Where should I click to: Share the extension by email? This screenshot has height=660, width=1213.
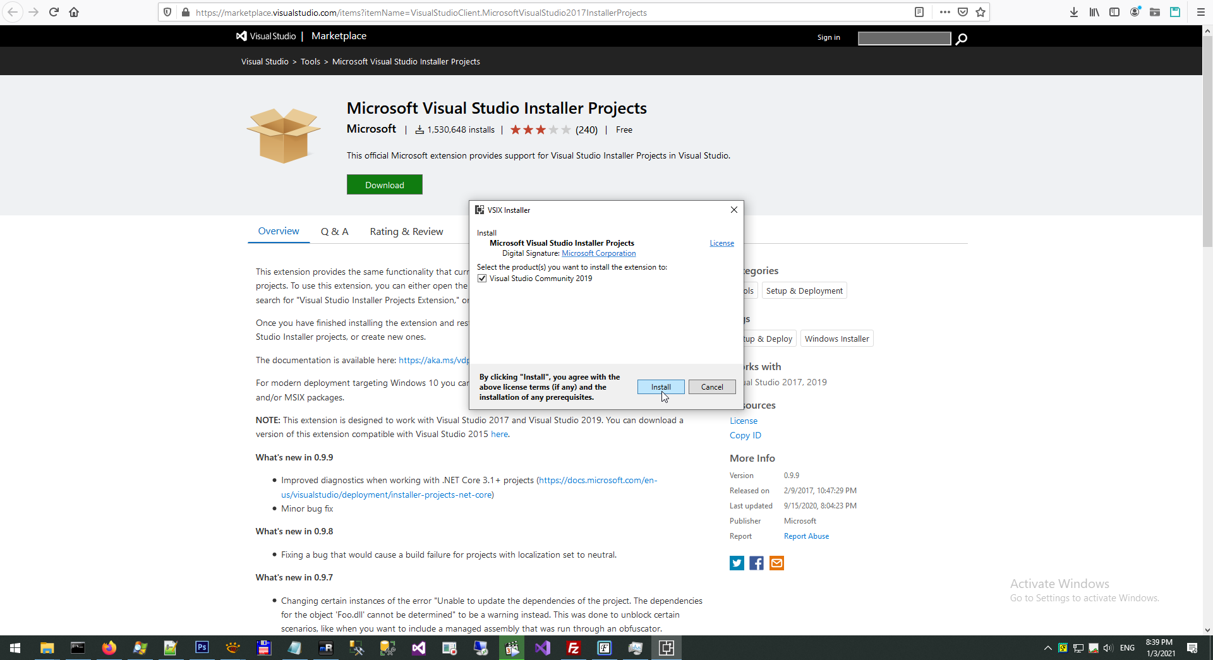point(776,563)
